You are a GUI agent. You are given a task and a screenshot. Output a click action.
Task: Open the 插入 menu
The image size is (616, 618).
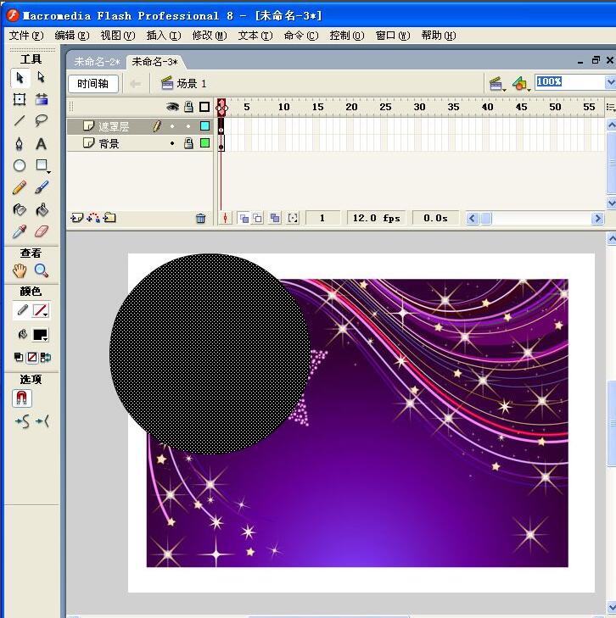click(163, 36)
